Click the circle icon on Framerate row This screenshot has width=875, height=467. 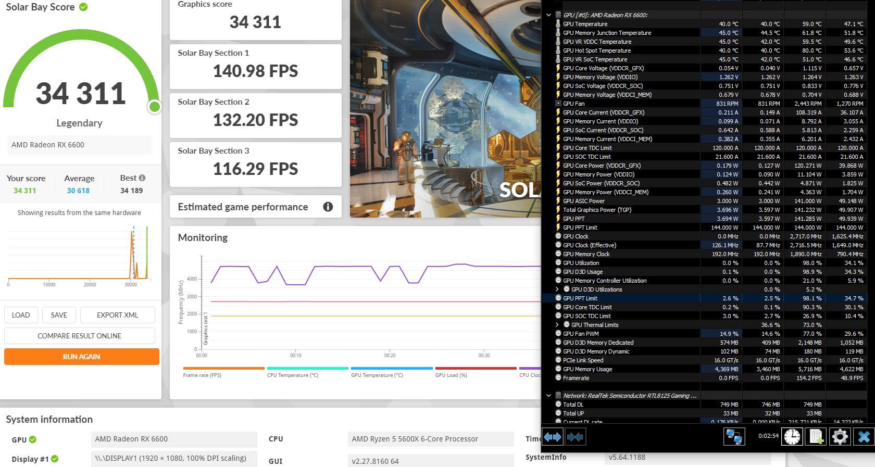[x=558, y=378]
